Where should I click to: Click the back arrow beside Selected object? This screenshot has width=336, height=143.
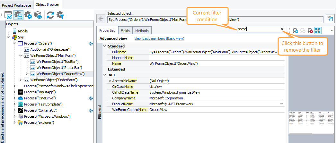[x=101, y=19]
